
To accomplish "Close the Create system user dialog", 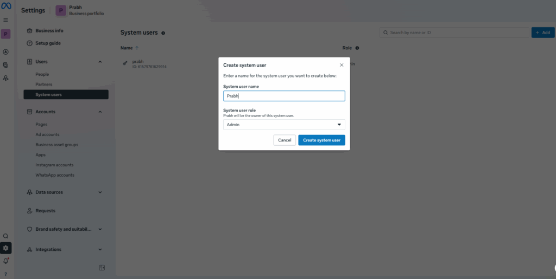I will (x=342, y=65).
